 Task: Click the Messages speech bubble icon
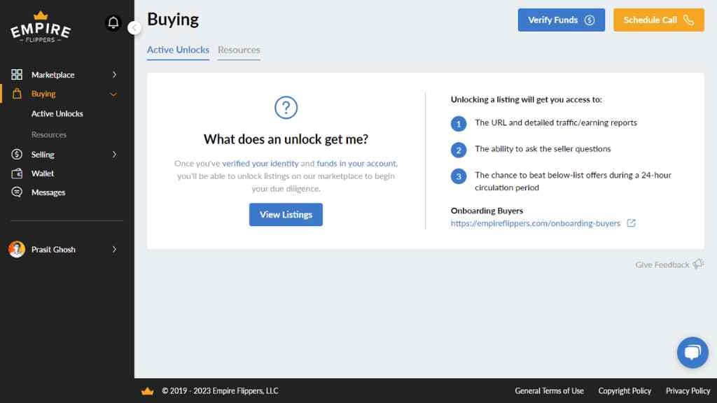point(17,192)
